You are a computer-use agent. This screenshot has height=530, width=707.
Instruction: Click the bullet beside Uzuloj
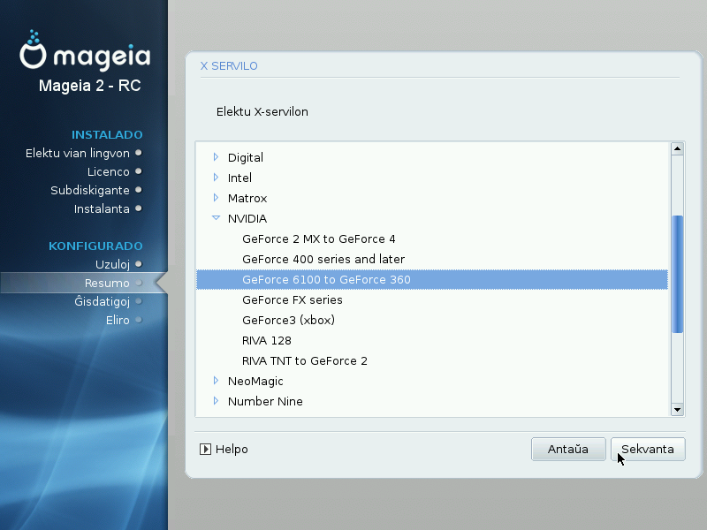[x=139, y=264]
